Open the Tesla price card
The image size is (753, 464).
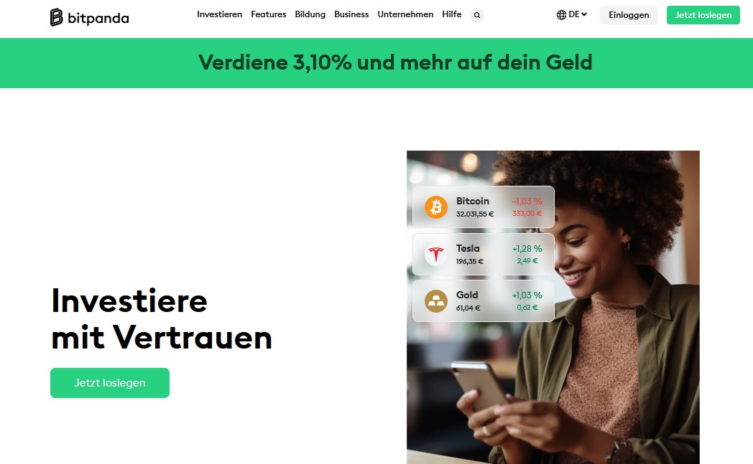click(x=483, y=254)
